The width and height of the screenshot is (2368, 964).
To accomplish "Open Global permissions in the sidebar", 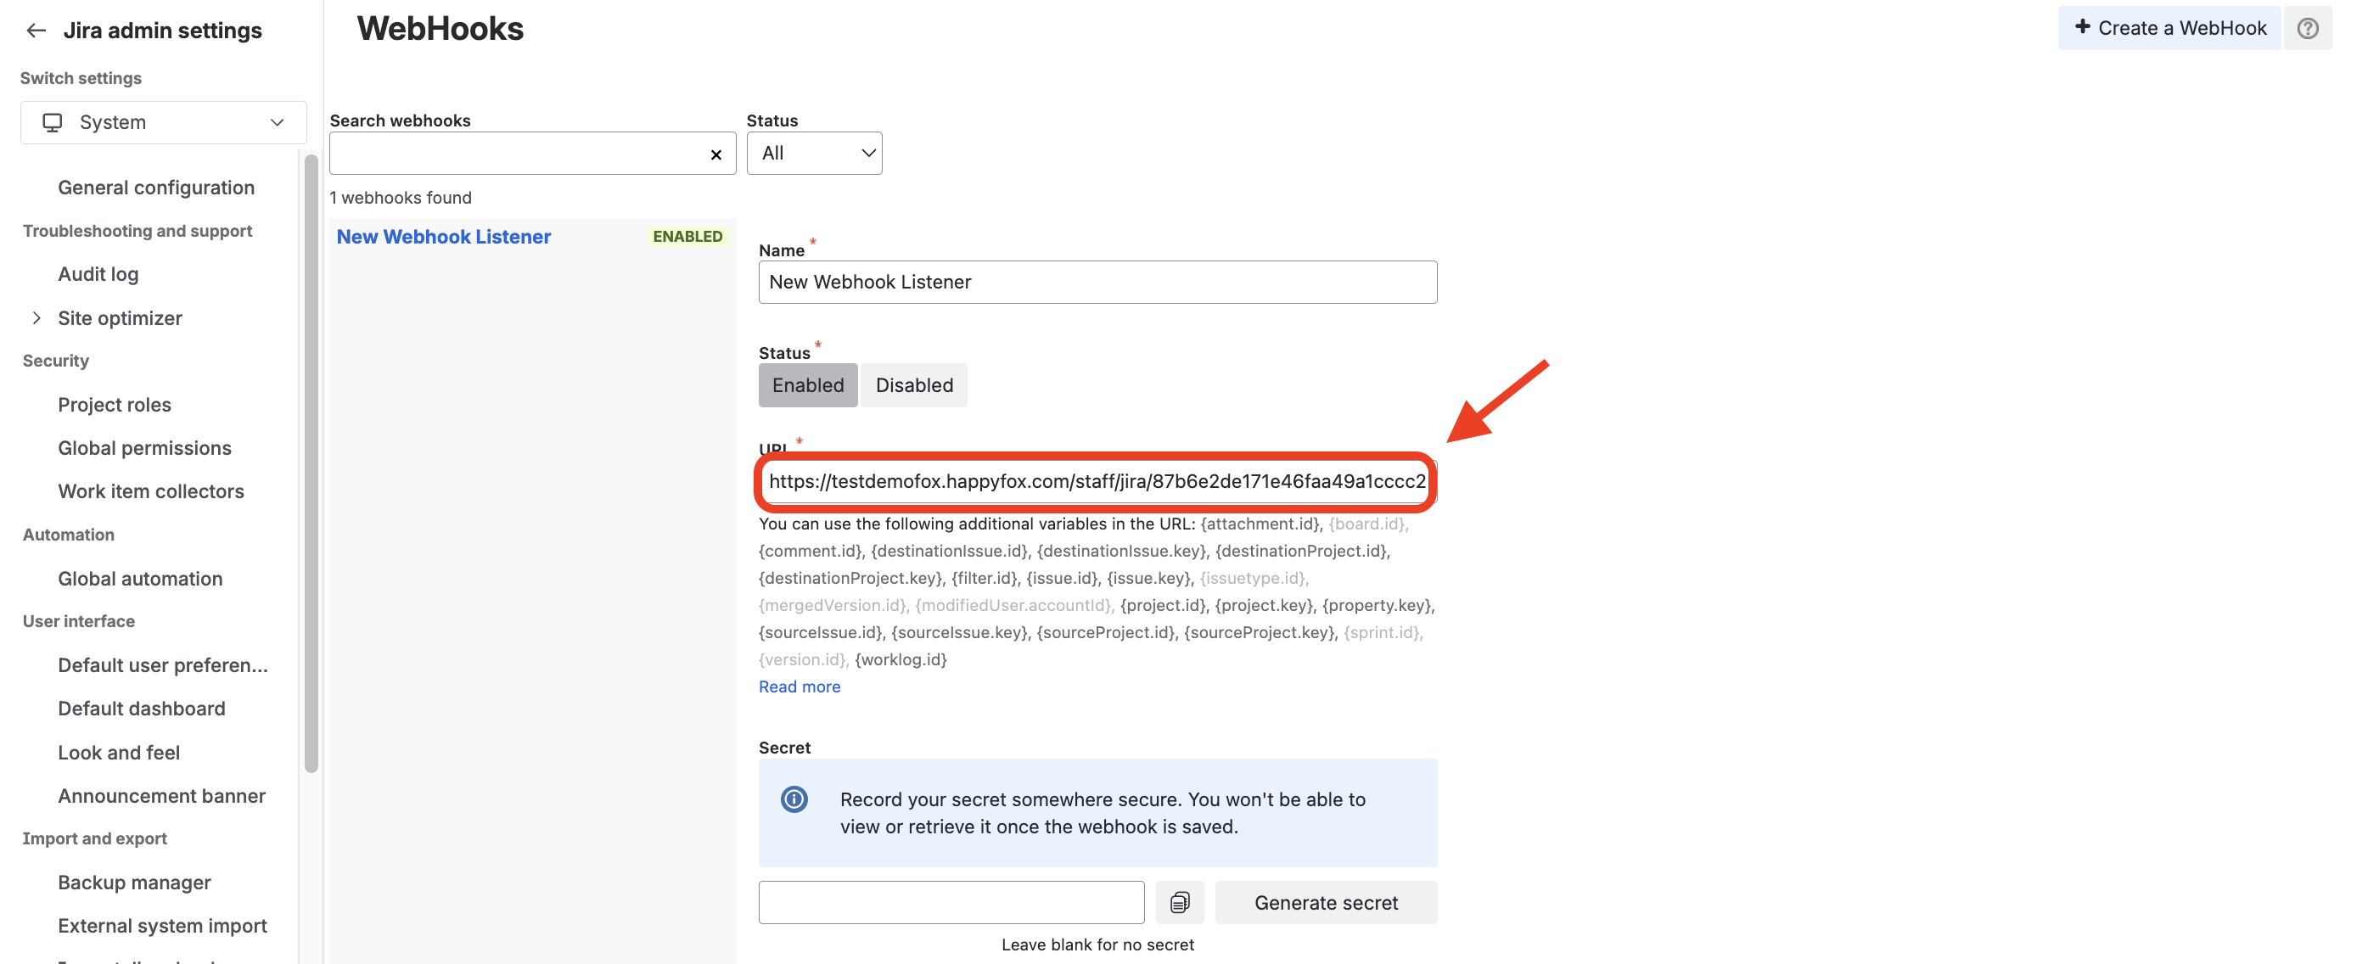I will pyautogui.click(x=144, y=447).
